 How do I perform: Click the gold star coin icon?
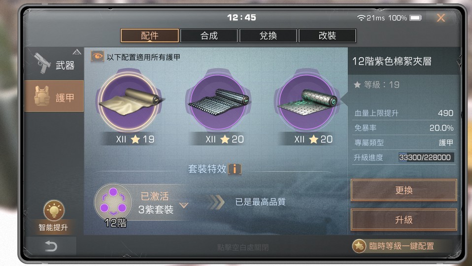(359, 246)
